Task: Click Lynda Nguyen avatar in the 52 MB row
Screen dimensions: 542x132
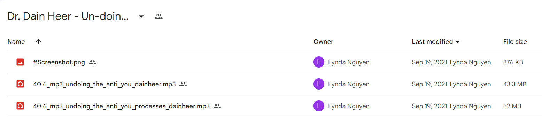Action: (319, 106)
